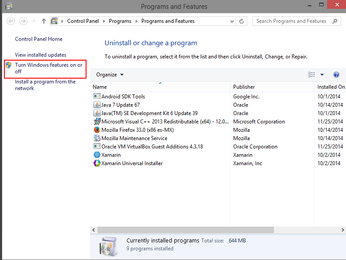The image size is (346, 260).
Task: Select Control Panel in breadcrumb
Action: 83,21
